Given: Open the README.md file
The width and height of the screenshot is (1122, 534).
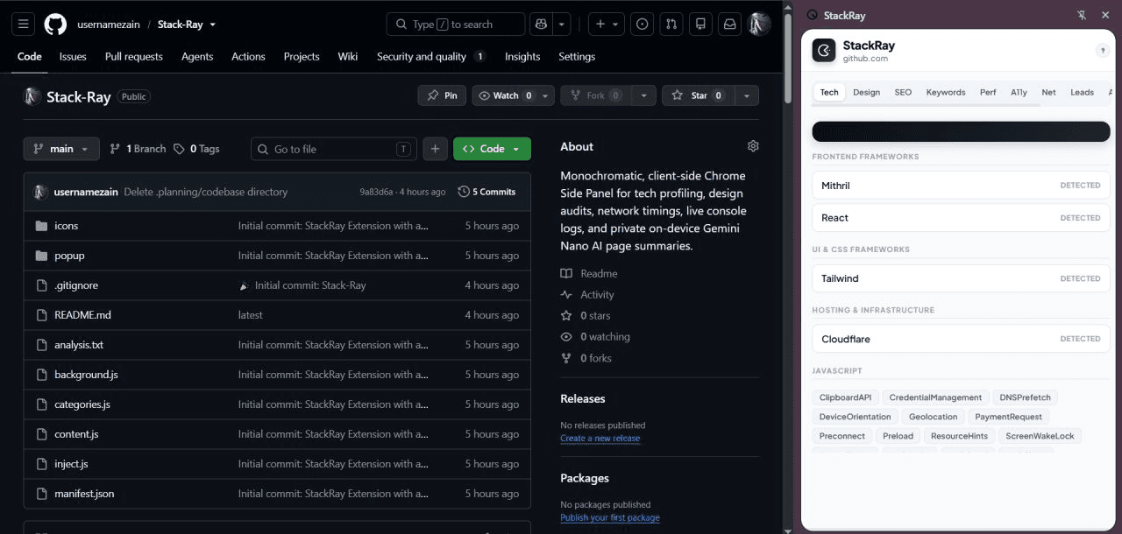Looking at the screenshot, I should 82,315.
